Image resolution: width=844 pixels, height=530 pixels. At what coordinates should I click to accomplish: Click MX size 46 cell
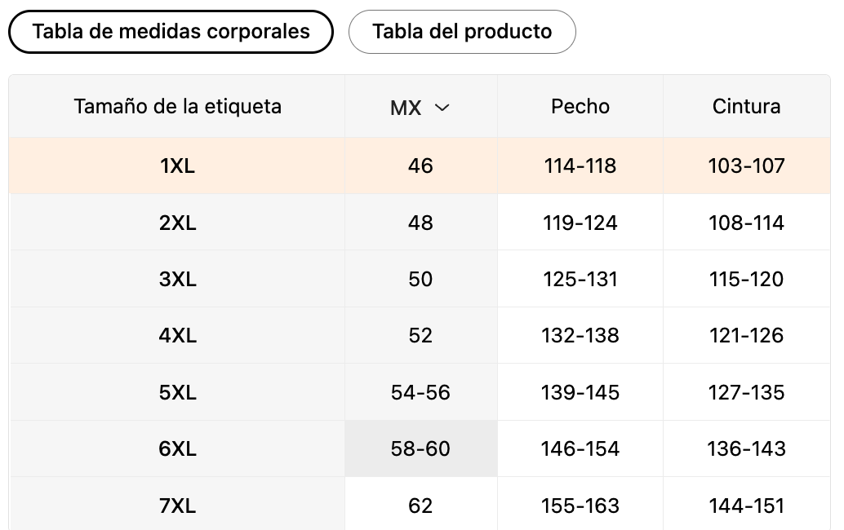coord(420,166)
